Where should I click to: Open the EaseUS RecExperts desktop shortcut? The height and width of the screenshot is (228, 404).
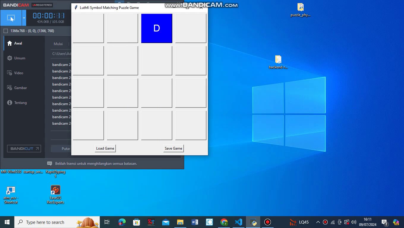[56, 190]
